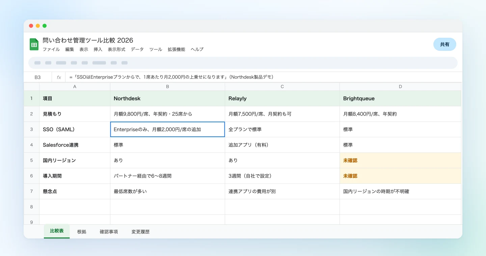This screenshot has width=486, height=256.
Task: Click the green Sheets logo icon
Action: [34, 44]
